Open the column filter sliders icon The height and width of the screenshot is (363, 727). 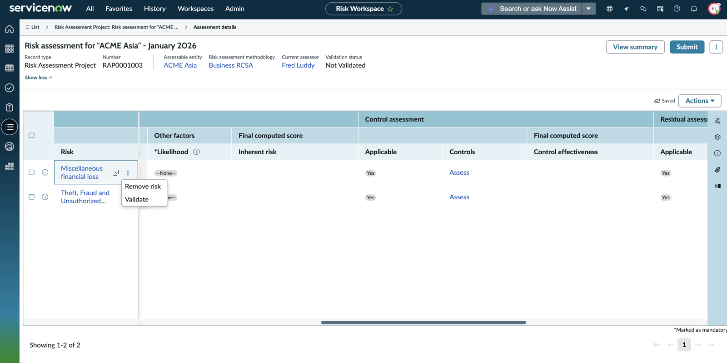pos(717,121)
